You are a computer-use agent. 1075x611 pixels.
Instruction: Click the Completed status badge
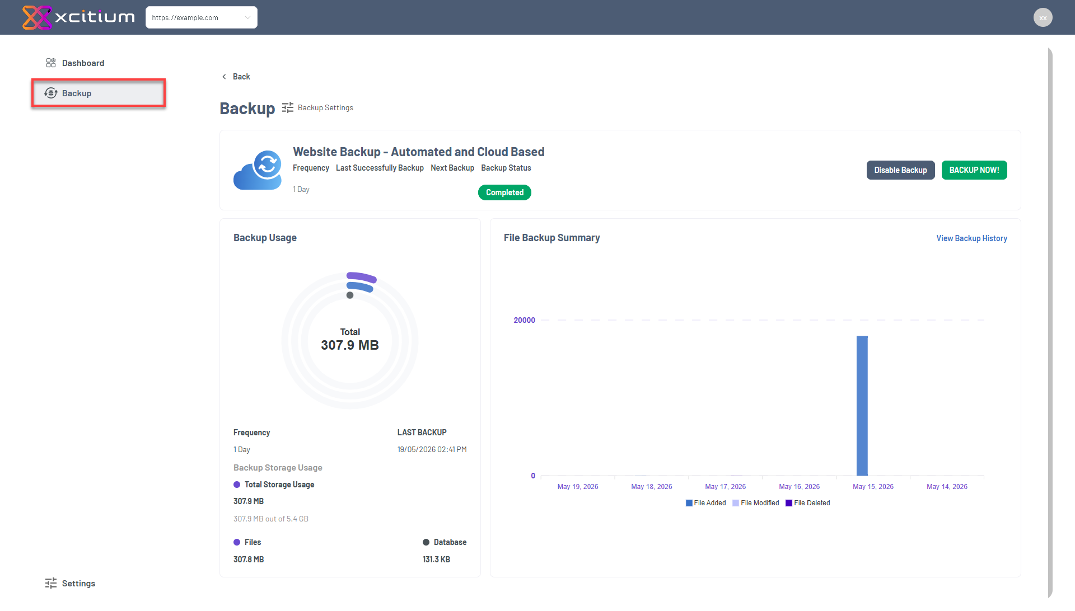[504, 192]
